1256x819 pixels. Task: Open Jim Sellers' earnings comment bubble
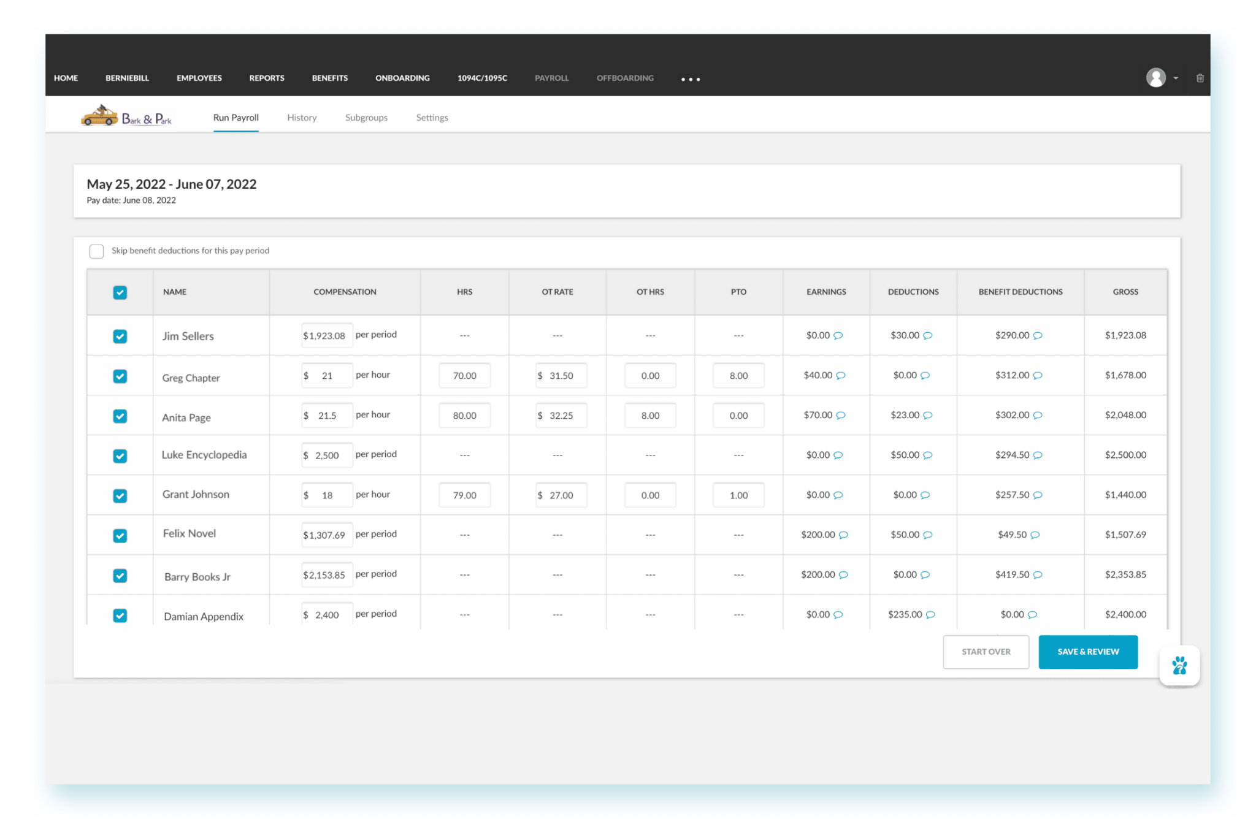click(838, 335)
